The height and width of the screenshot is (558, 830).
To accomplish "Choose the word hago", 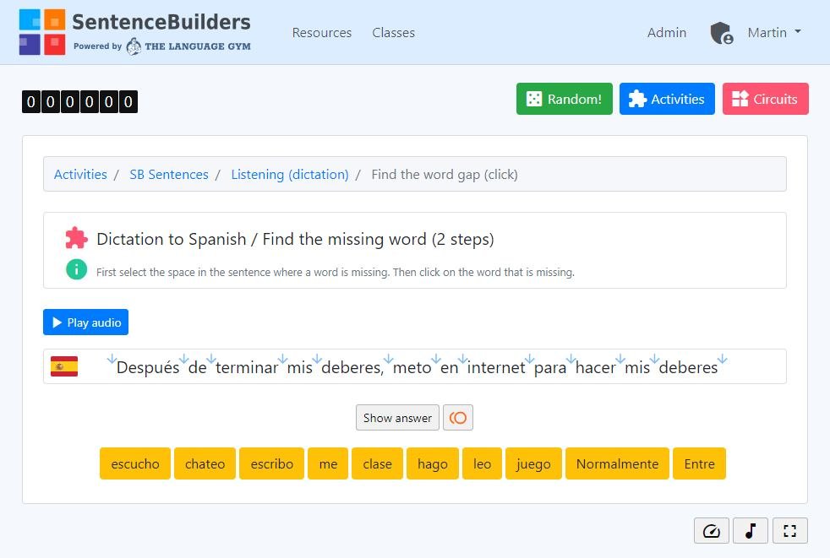I will point(433,463).
